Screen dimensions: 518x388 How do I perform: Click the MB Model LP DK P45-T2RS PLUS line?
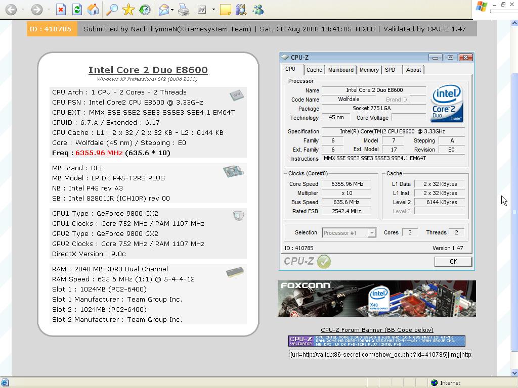pyautogui.click(x=108, y=178)
